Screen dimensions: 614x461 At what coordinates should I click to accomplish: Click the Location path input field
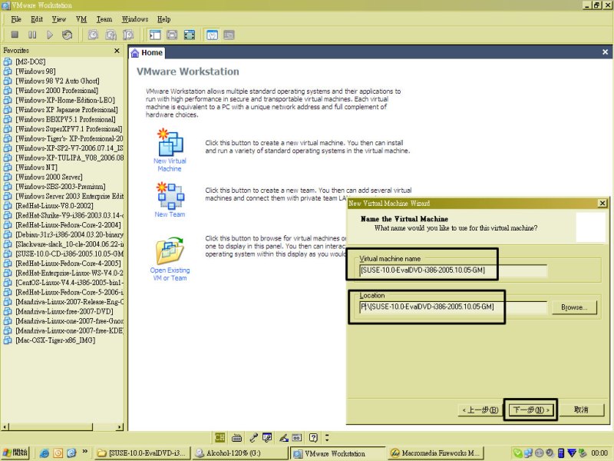click(x=453, y=307)
